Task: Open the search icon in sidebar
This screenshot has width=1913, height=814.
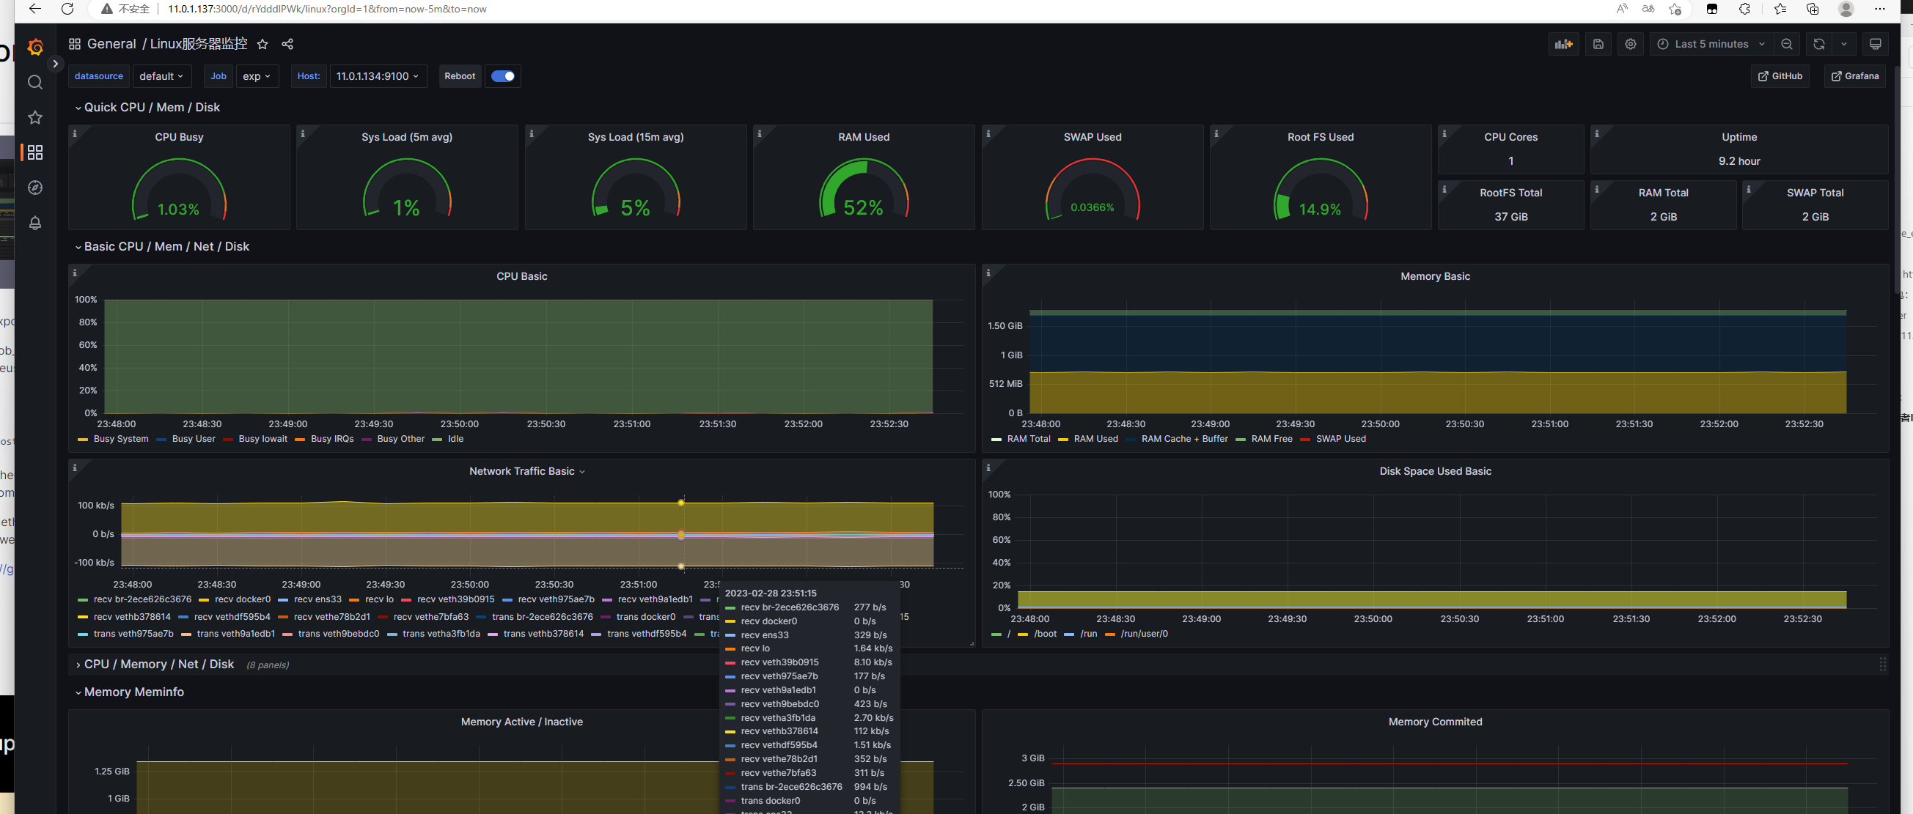Action: pos(35,82)
